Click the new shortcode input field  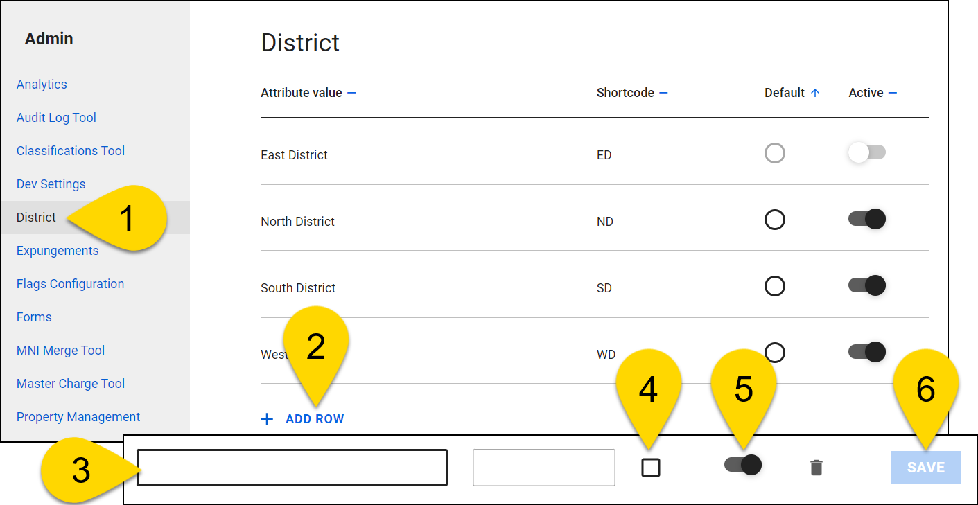coord(543,468)
